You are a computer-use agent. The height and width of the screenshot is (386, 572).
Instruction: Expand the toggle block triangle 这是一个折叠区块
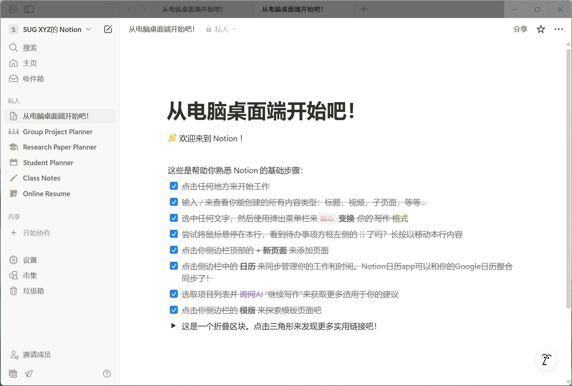[173, 326]
